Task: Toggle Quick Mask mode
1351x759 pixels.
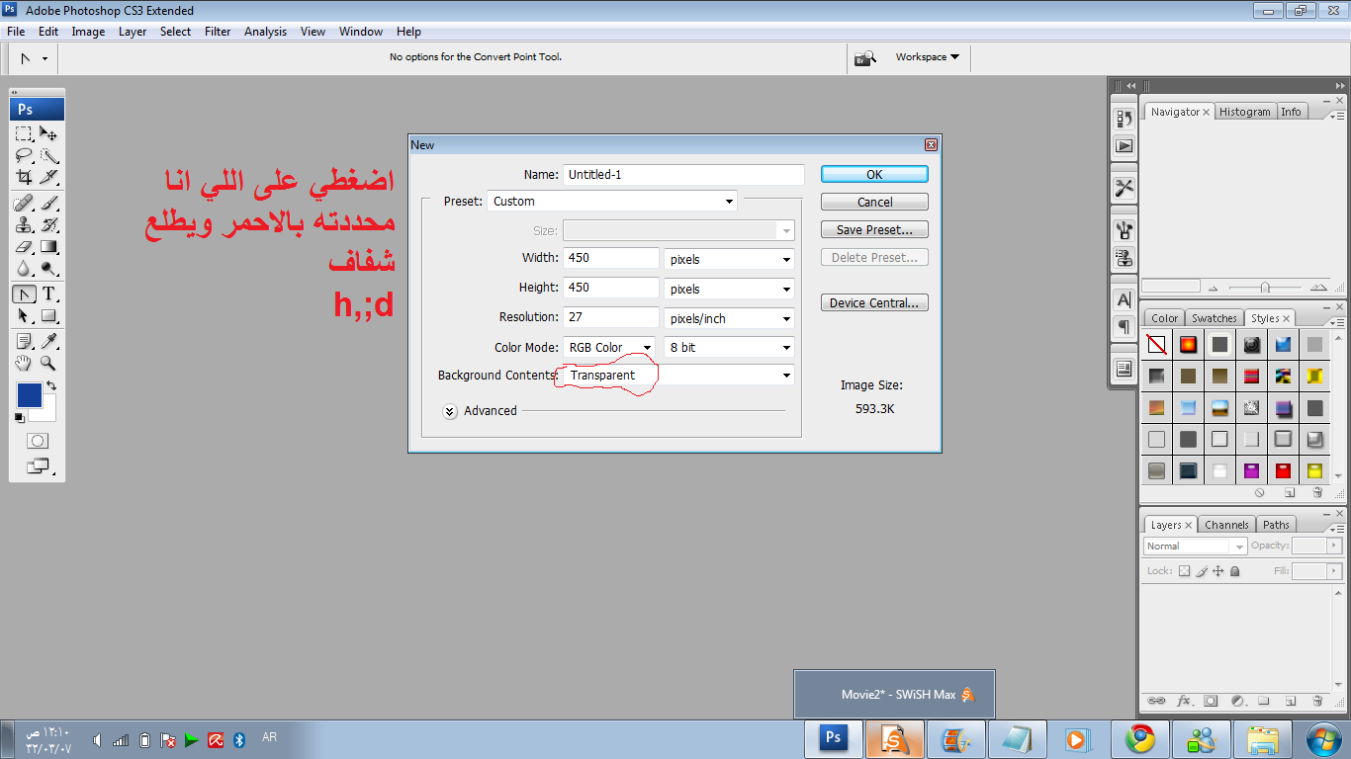Action: pyautogui.click(x=38, y=441)
